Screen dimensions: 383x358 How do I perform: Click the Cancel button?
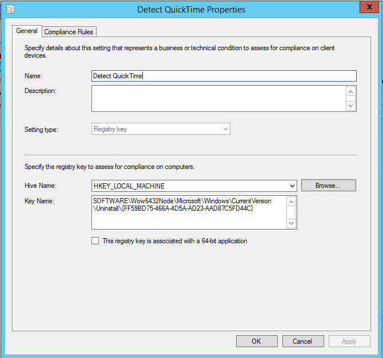[303, 341]
